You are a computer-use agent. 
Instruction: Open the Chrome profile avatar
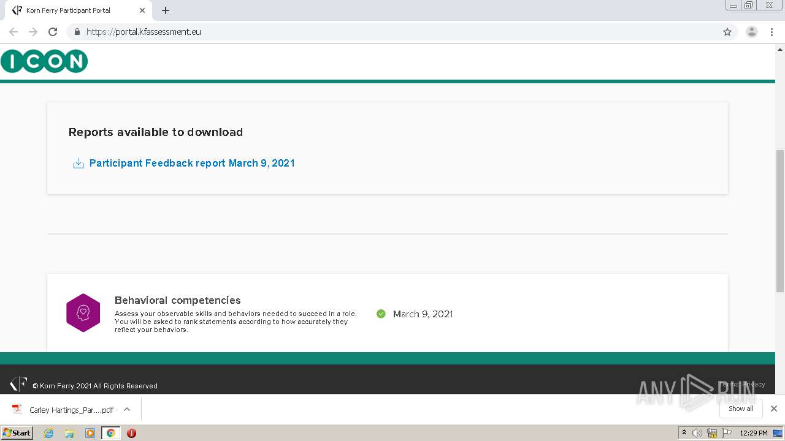click(752, 32)
